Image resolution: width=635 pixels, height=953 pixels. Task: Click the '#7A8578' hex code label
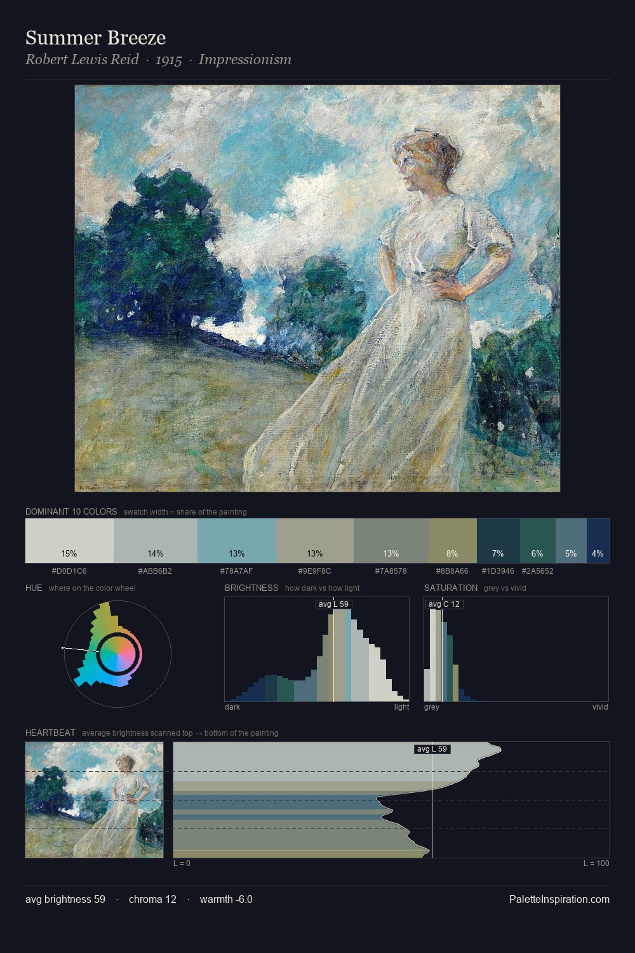[391, 571]
